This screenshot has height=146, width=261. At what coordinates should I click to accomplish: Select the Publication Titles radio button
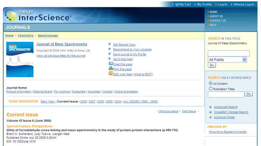pos(210,89)
